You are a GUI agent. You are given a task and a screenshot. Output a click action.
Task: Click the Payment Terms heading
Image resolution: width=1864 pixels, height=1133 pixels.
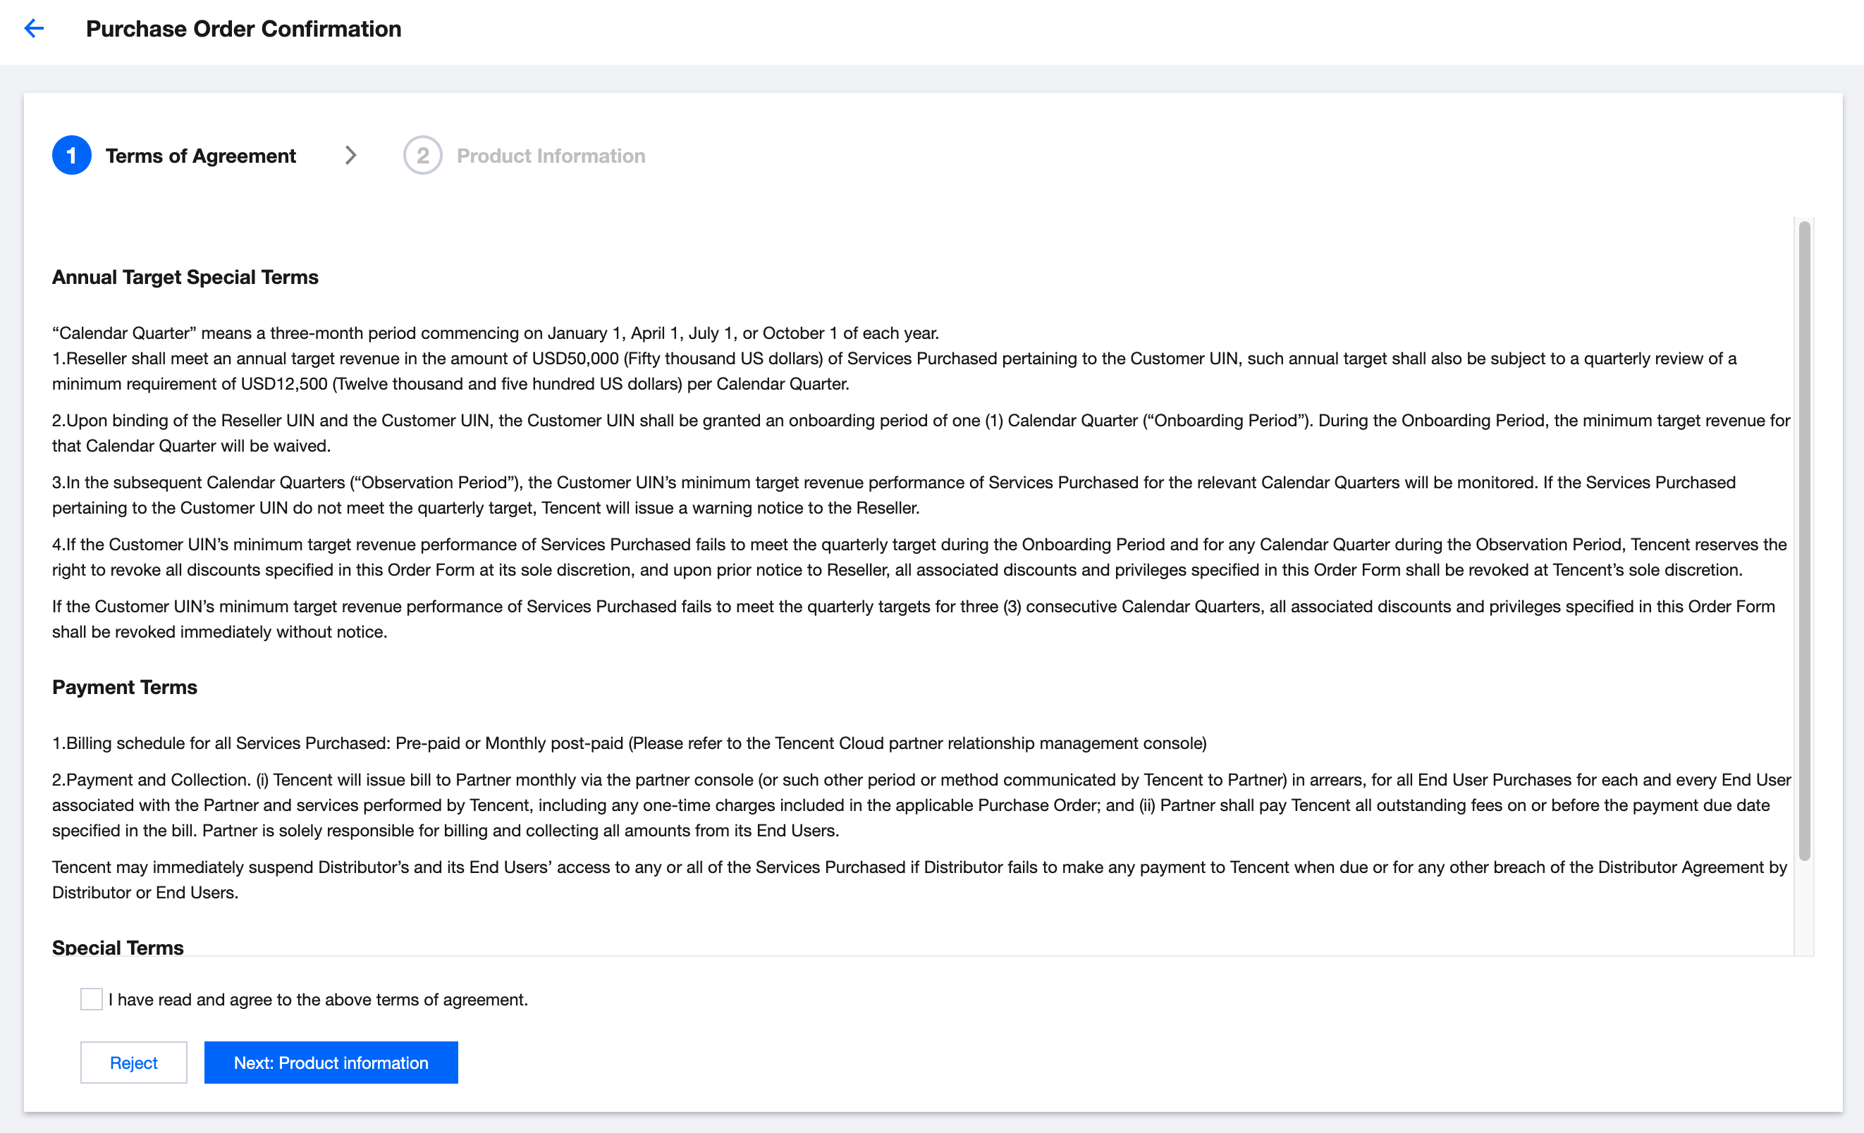[125, 687]
